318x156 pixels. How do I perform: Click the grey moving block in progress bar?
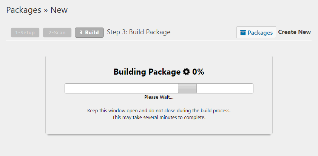tap(187, 88)
